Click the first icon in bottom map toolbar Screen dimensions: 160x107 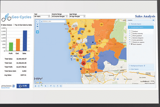point(35,86)
